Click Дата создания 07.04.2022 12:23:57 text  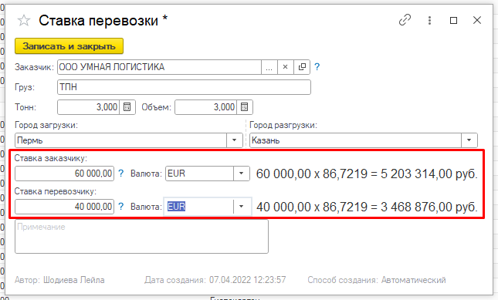215,280
